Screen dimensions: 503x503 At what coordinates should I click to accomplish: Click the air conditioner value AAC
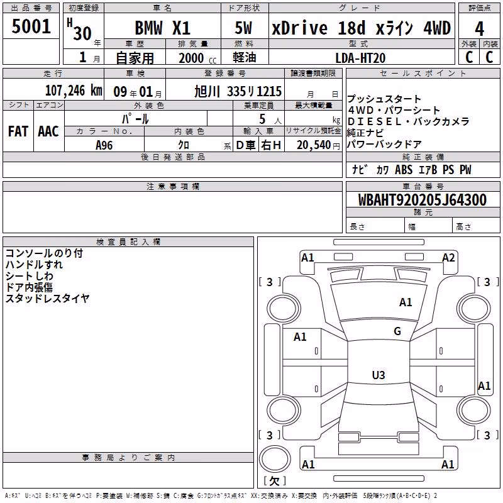tap(48, 131)
